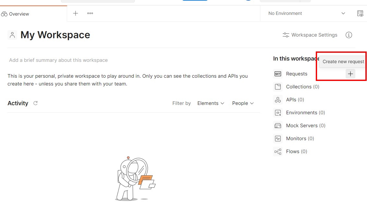The image size is (367, 203).
Task: Open Workspace Settings
Action: (x=310, y=35)
